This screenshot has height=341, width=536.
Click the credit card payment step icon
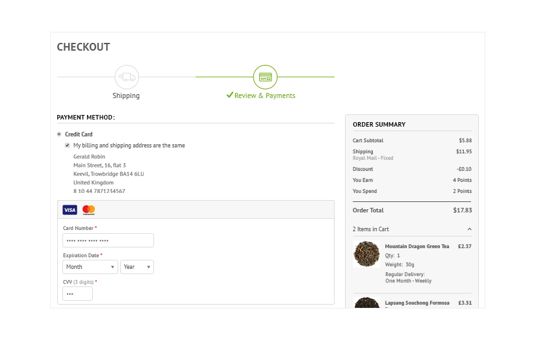265,77
